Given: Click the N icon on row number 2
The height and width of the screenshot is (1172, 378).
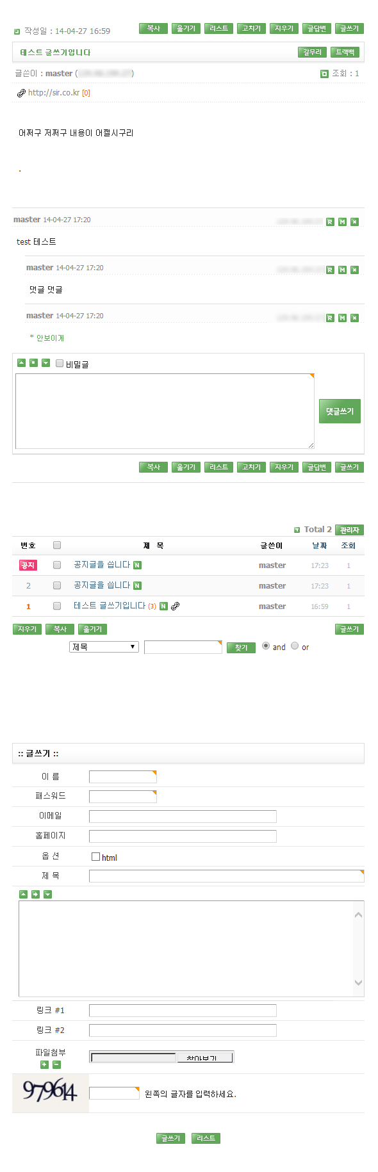Looking at the screenshot, I should [x=137, y=585].
